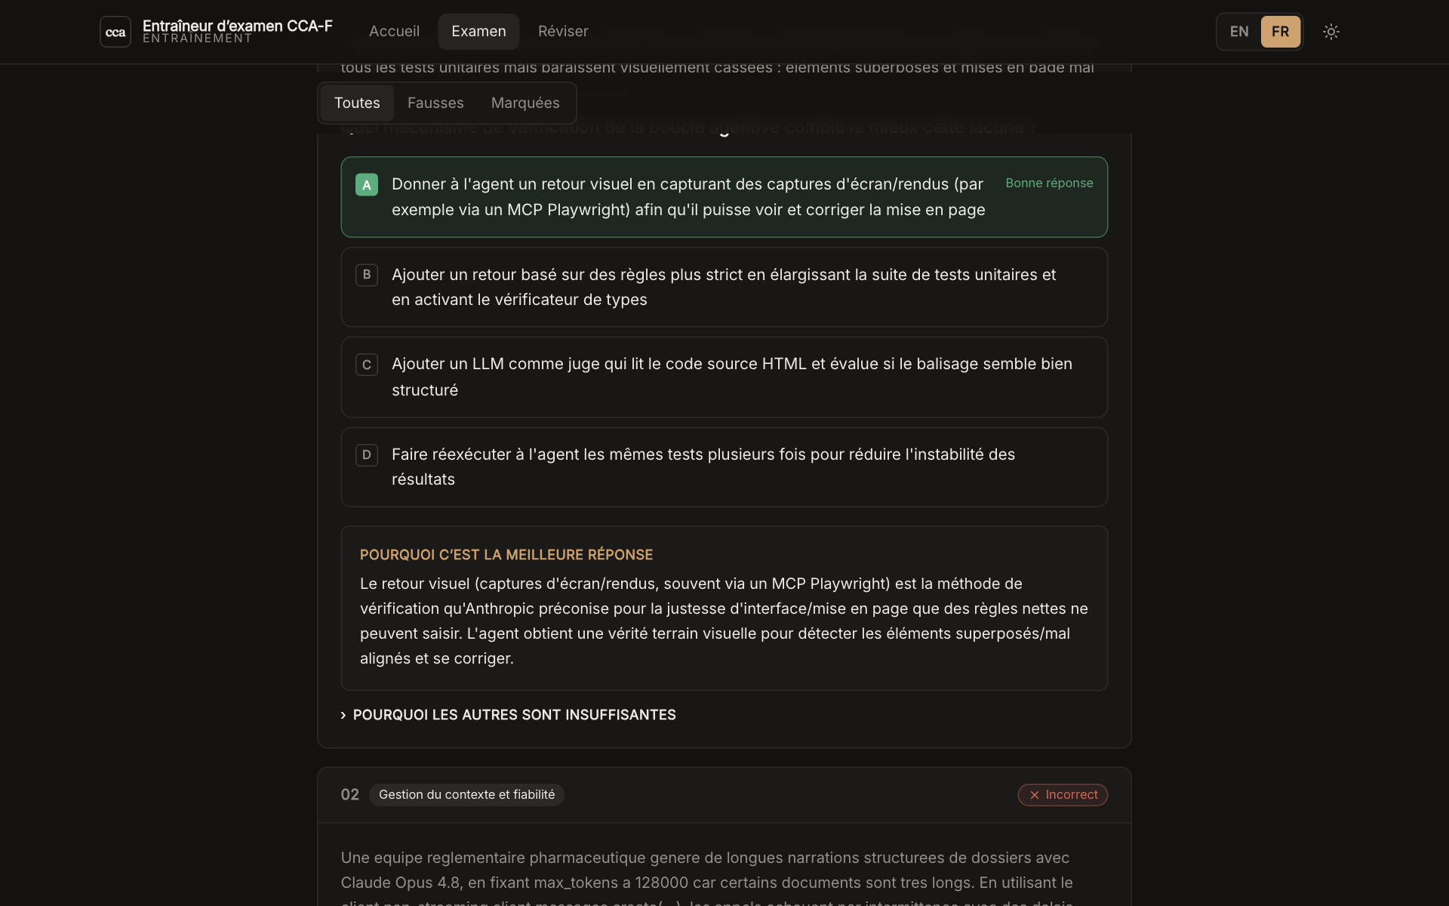Viewport: 1449px width, 906px height.
Task: Click the explanation paragraph about 'Le retour visuel'
Action: (724, 621)
